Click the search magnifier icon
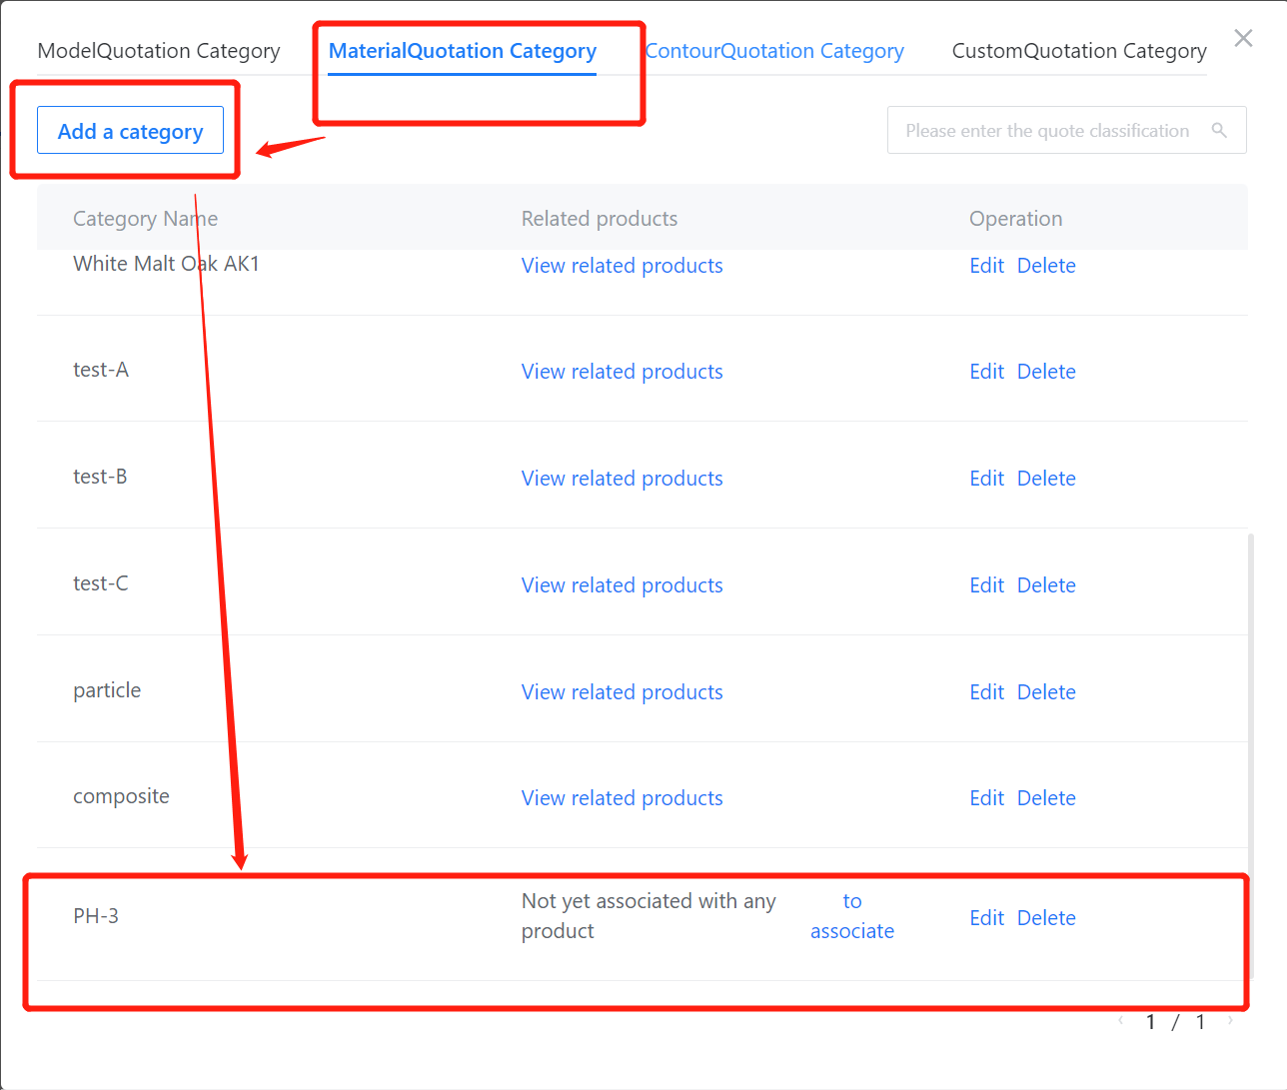1287x1090 pixels. [x=1219, y=130]
